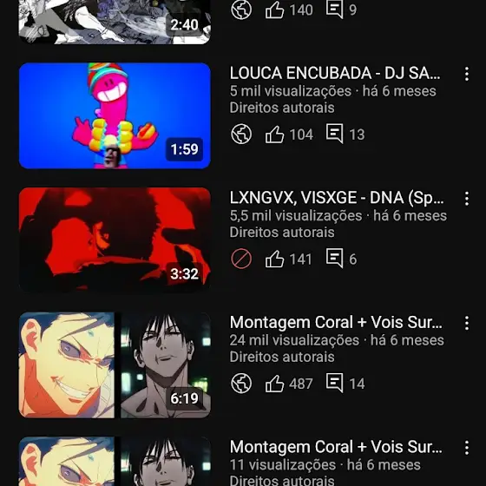Tap public globe icon on LOUCA ENCUBADA
The height and width of the screenshot is (486, 486).
click(x=241, y=135)
